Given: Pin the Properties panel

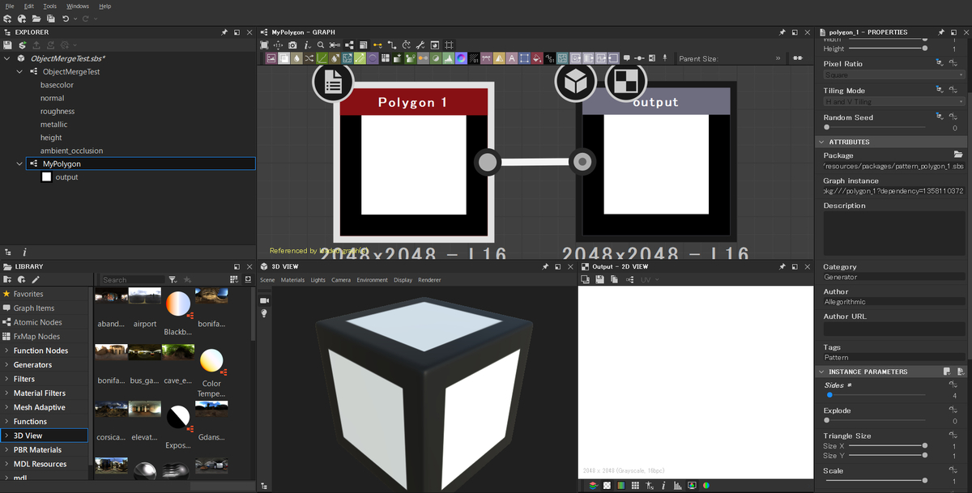Looking at the screenshot, I should point(941,32).
